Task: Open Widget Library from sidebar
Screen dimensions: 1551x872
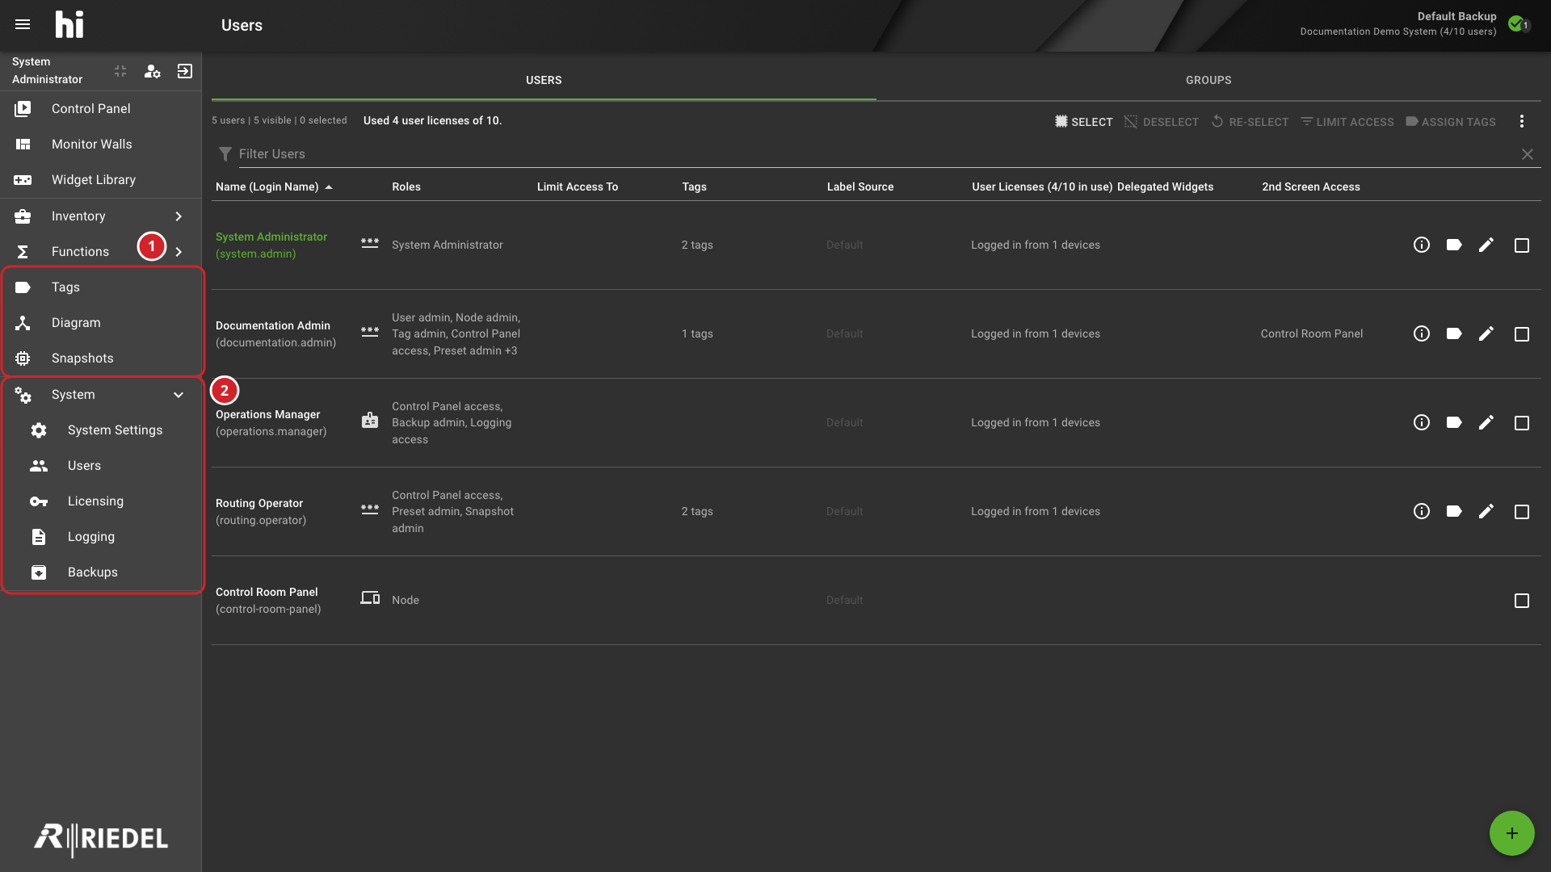Action: 101,180
